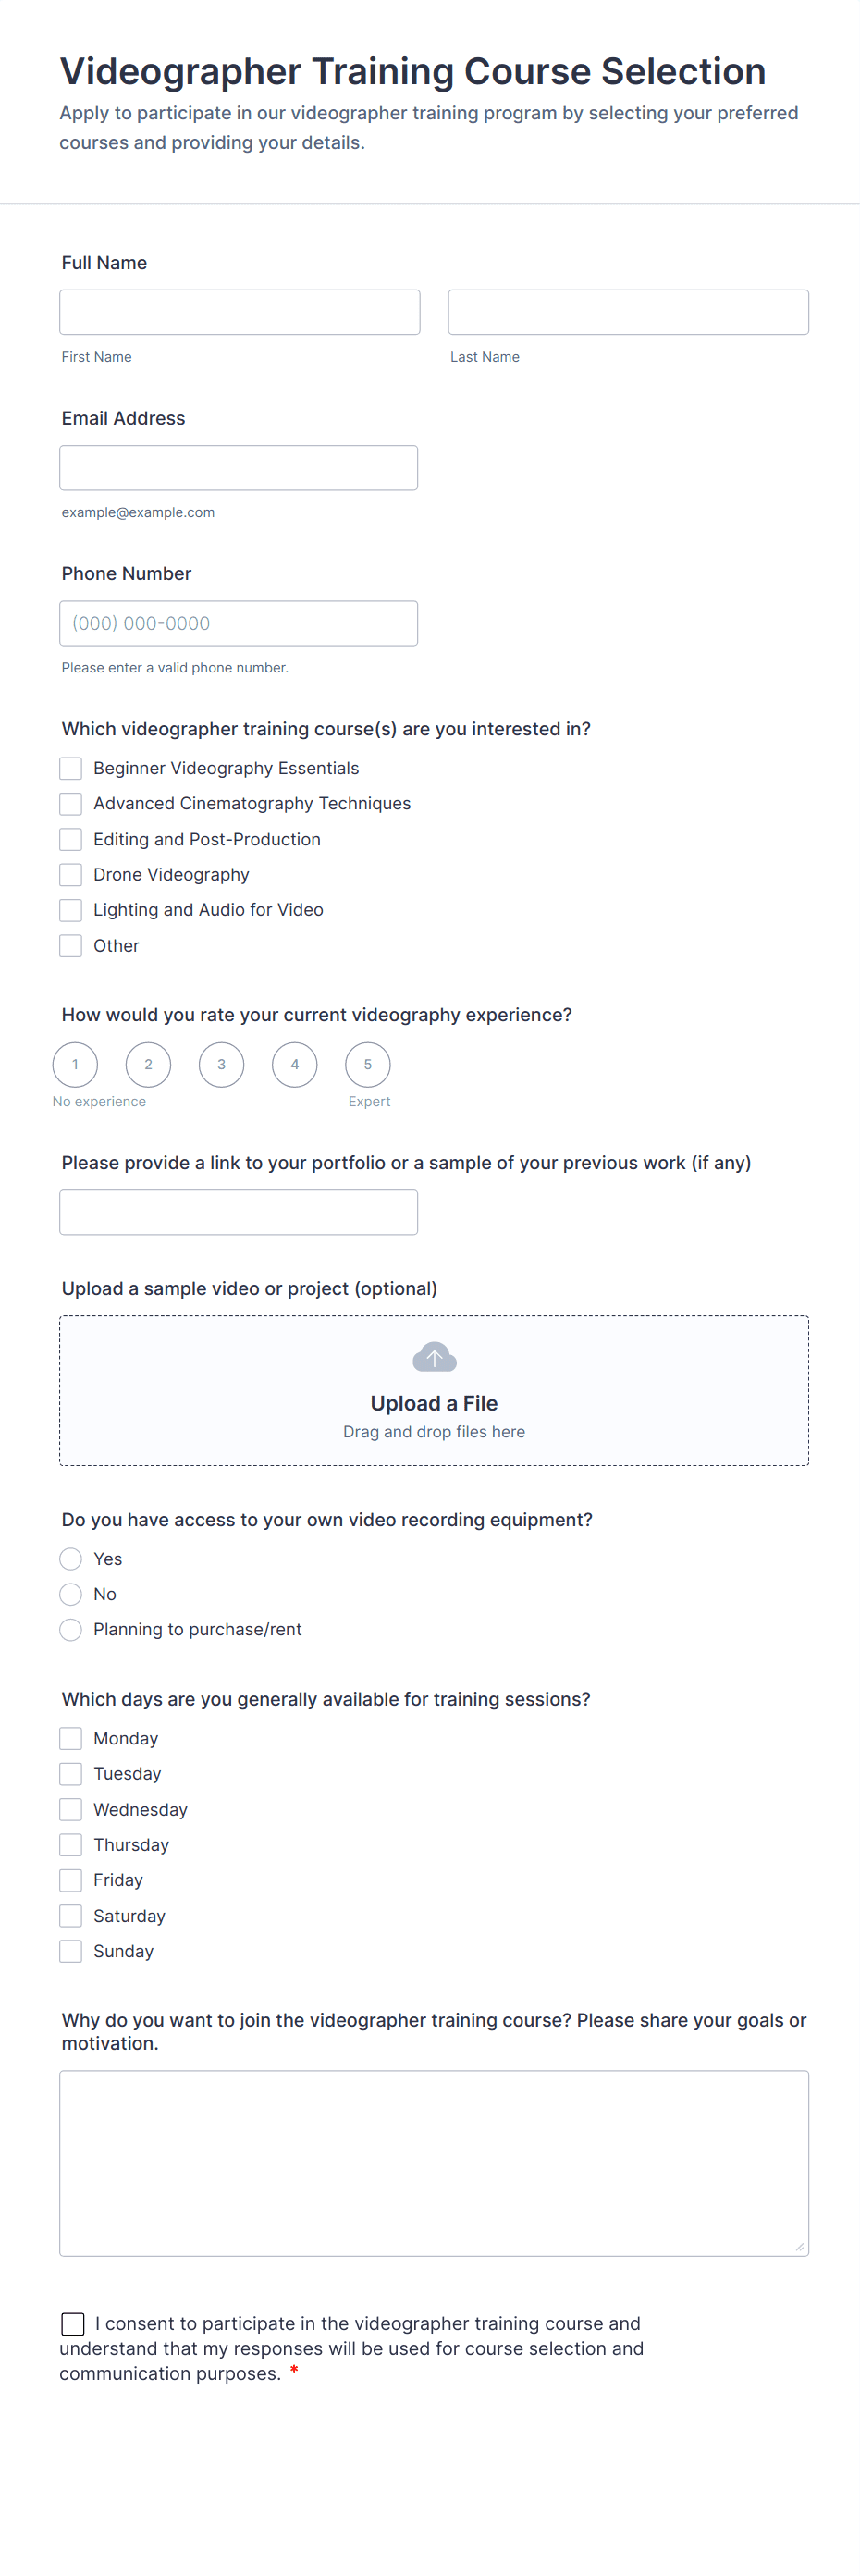Click the cloud upload icon
The width and height of the screenshot is (860, 2576).
434,1357
